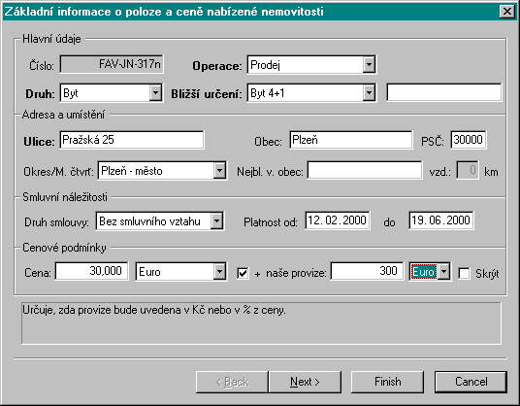Open the provize currency dropdown arrow
Viewport: 520px width, 406px height.
point(443,272)
